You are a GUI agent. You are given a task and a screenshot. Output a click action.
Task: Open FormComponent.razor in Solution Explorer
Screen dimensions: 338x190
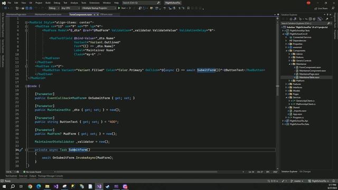click(x=310, y=68)
